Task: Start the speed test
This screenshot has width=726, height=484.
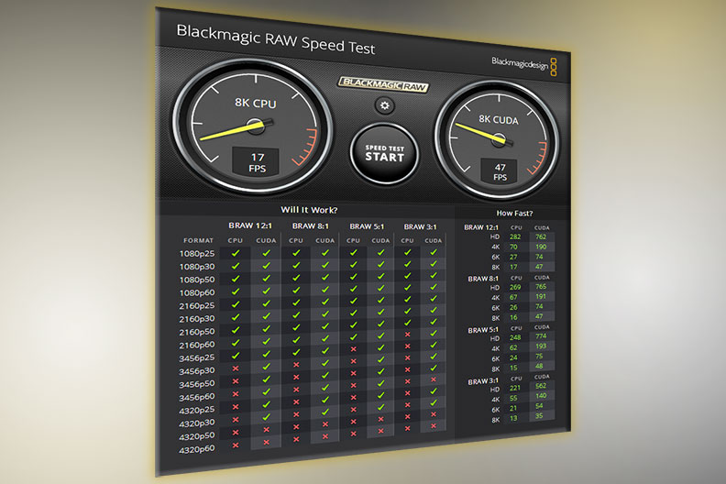Action: [384, 153]
